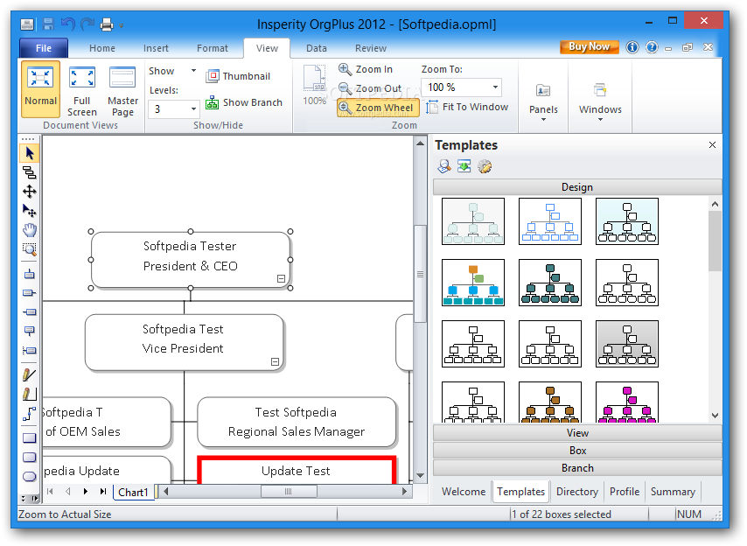Click the template settings gear icon

485,166
